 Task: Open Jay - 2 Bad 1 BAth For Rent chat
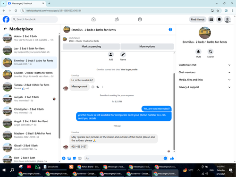29,50
